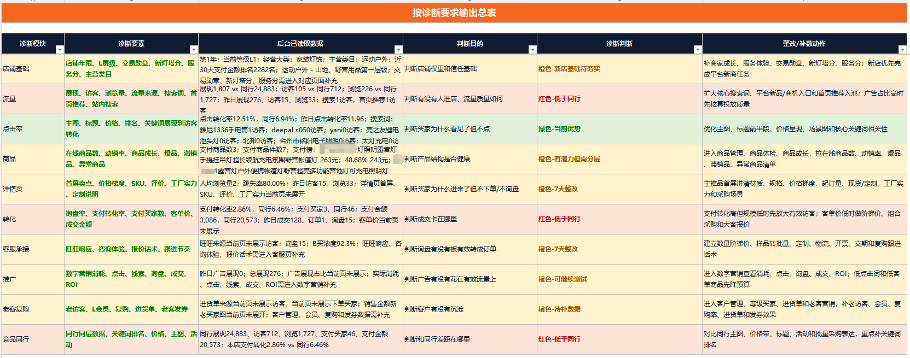Image resolution: width=910 pixels, height=358 pixels.
Task: Click the 点击率 module cell
Action: pyautogui.click(x=33, y=129)
